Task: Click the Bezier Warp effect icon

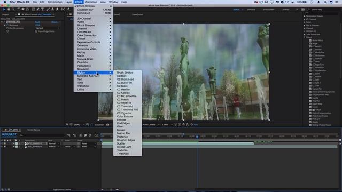Action: pyautogui.click(x=310, y=41)
